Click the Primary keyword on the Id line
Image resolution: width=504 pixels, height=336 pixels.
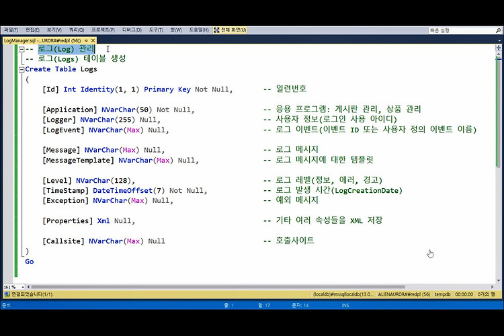click(x=159, y=89)
